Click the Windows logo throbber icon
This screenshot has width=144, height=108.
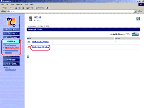(x=141, y=4)
